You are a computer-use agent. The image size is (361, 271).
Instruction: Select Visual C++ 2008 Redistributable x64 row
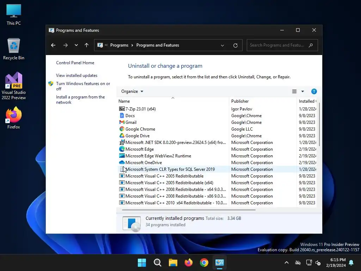217,189
